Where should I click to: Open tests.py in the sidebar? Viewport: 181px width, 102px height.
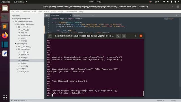(x=24, y=63)
